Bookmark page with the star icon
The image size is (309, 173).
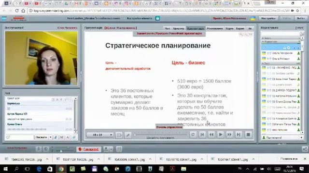click(x=297, y=11)
